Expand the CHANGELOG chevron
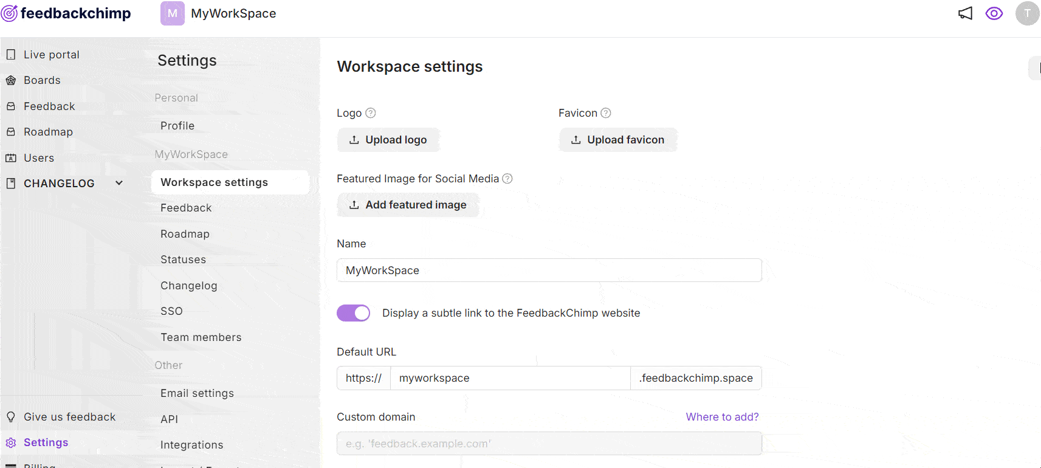 (x=119, y=183)
